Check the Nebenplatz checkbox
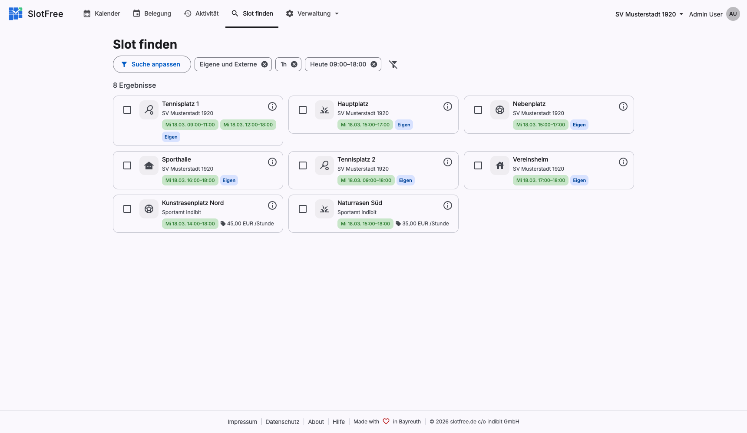 coord(478,110)
